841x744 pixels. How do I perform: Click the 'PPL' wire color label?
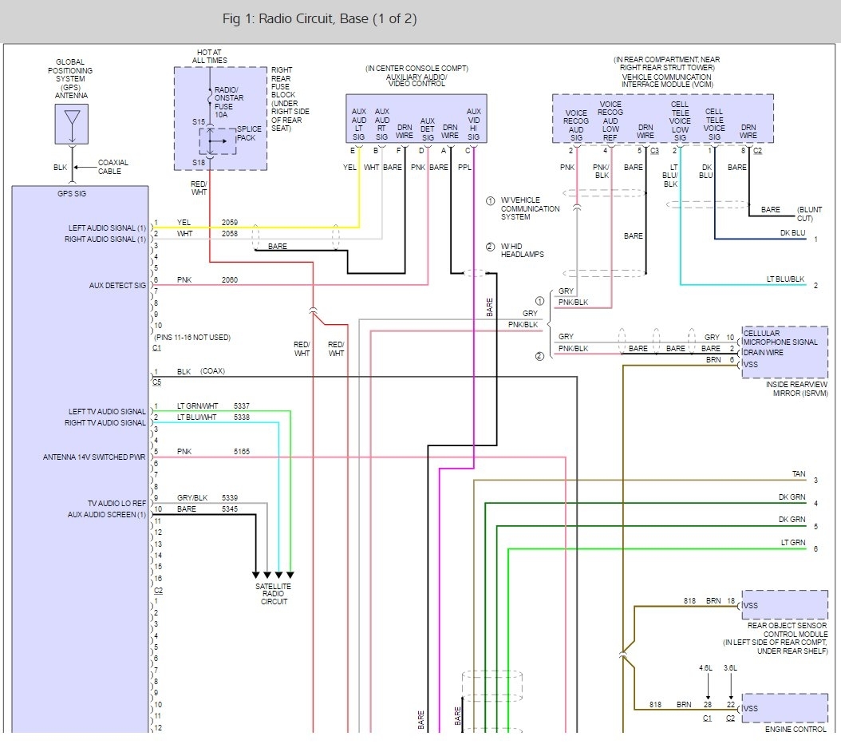pyautogui.click(x=464, y=168)
